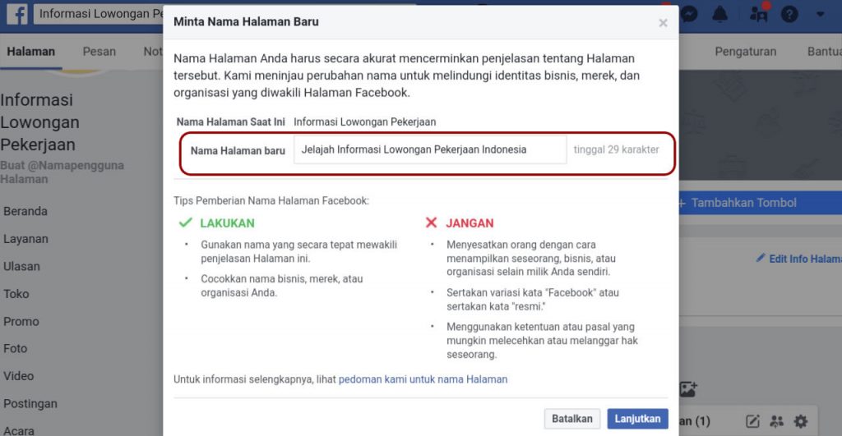
Task: Open Messenger icon in top bar
Action: (690, 15)
